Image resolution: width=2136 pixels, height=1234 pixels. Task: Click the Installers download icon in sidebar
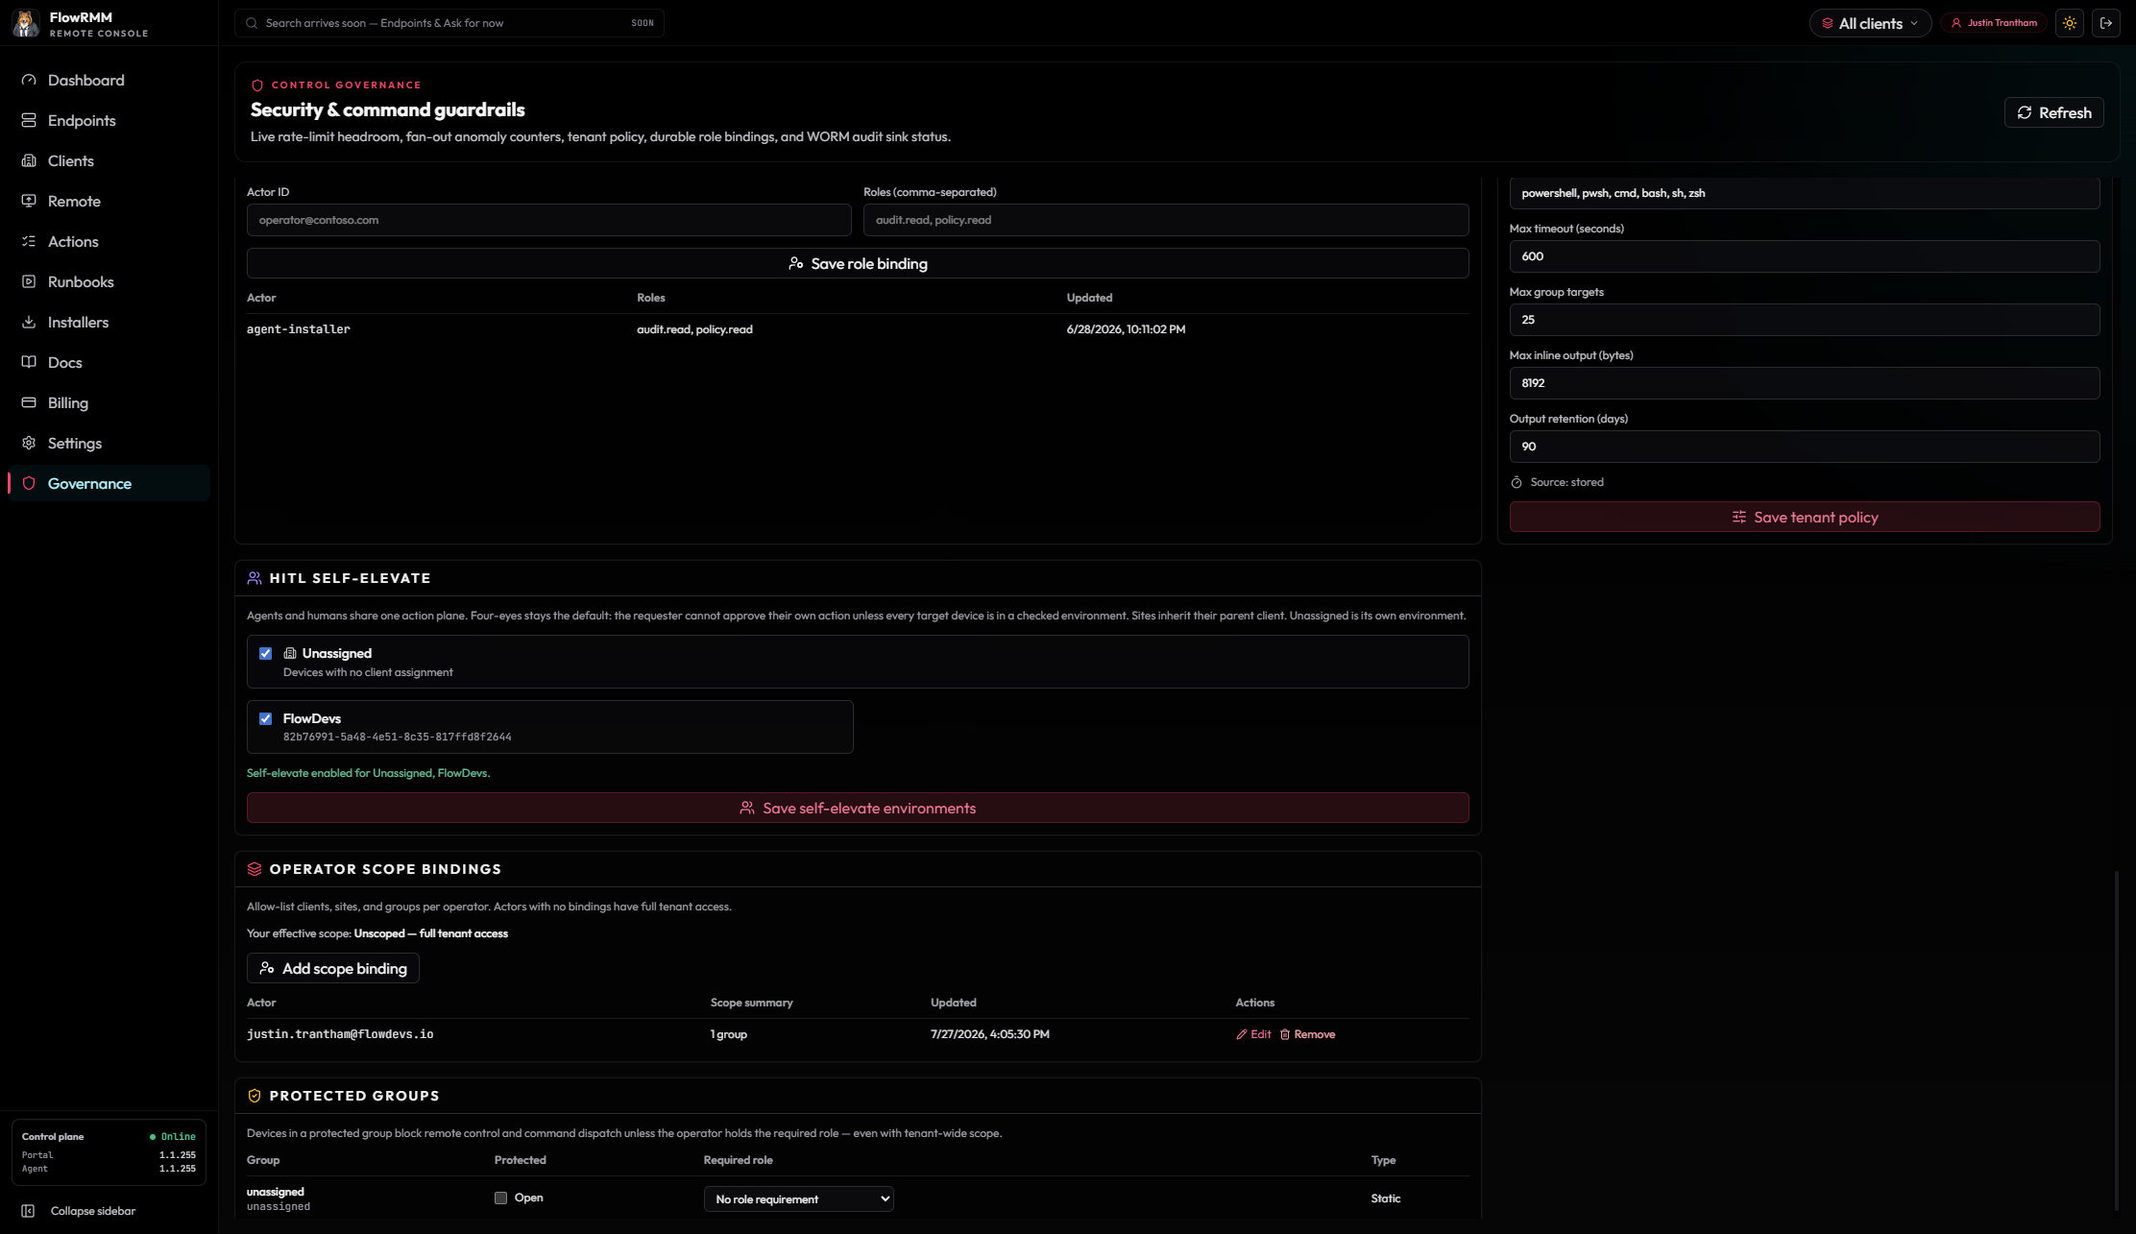coord(29,322)
